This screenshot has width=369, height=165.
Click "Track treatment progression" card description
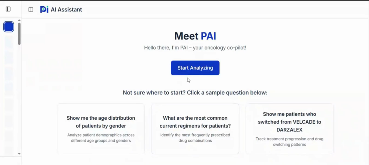point(289,142)
